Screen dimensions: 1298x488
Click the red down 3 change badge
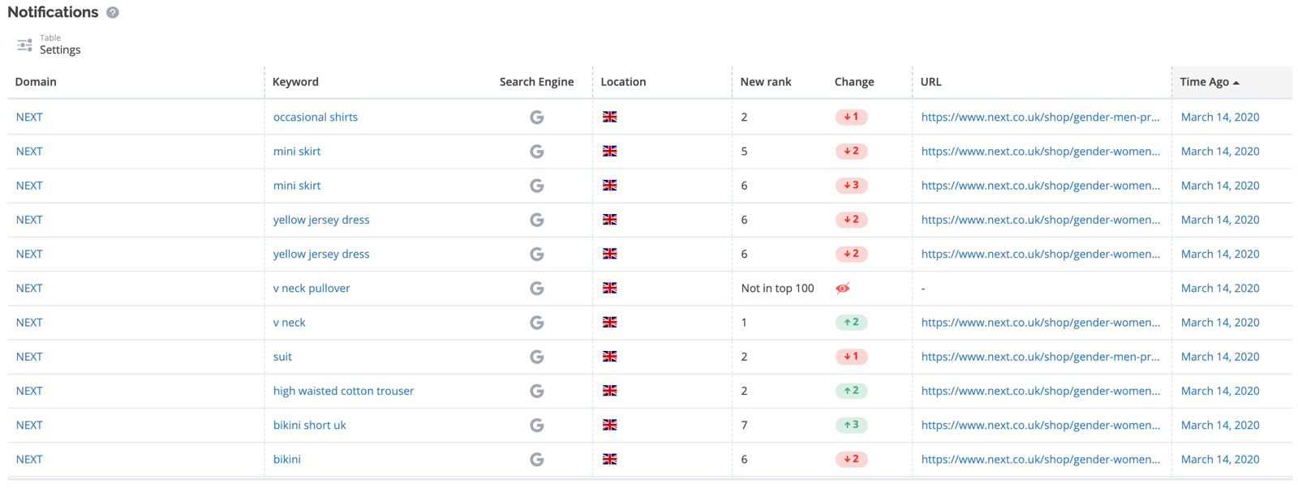click(x=851, y=186)
